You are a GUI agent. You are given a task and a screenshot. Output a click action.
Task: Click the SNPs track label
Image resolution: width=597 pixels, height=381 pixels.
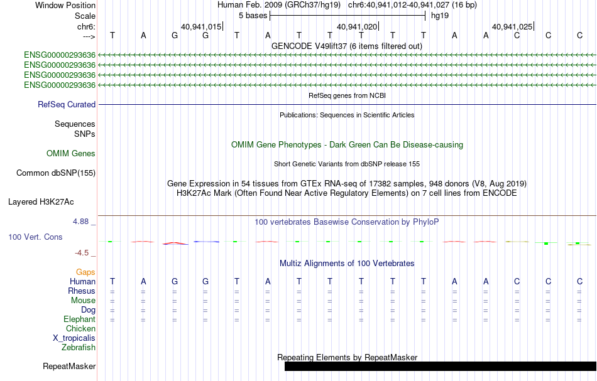(x=85, y=134)
